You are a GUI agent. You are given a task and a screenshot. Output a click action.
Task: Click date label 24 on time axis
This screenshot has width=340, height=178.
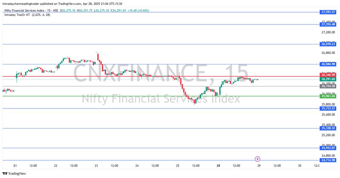click(x=137, y=166)
